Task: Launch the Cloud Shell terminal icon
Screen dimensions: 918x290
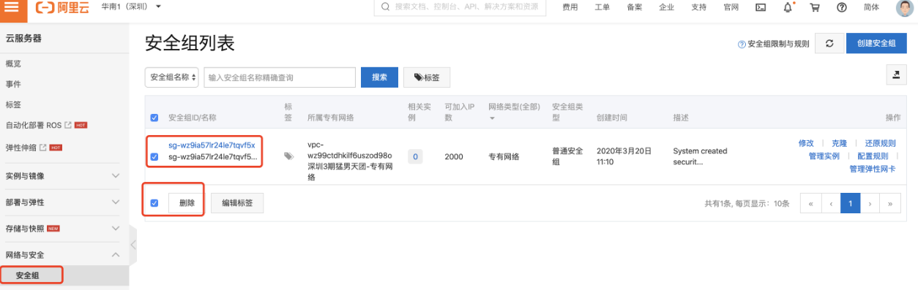Action: tap(761, 7)
